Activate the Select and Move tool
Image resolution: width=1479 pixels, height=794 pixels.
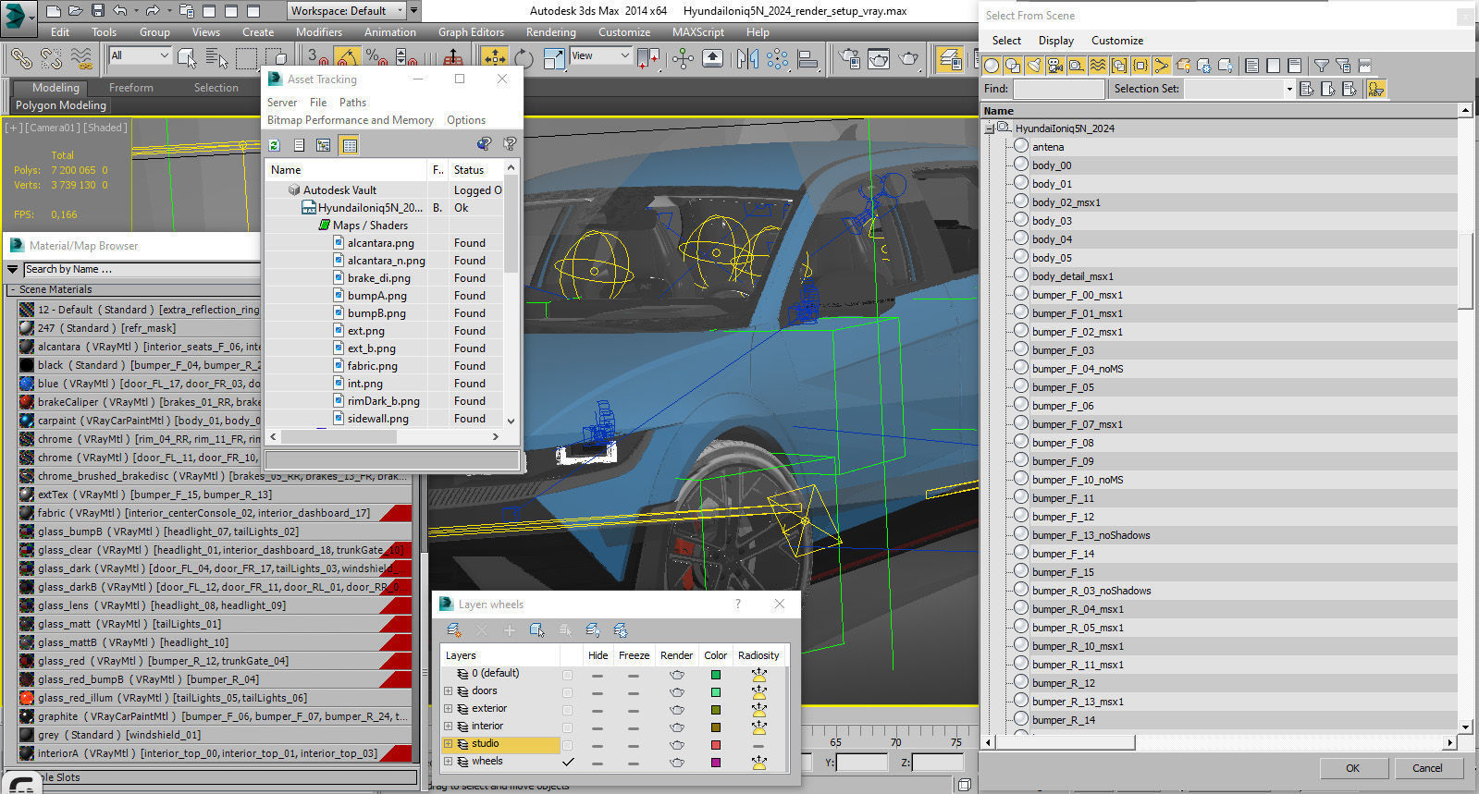coord(495,59)
